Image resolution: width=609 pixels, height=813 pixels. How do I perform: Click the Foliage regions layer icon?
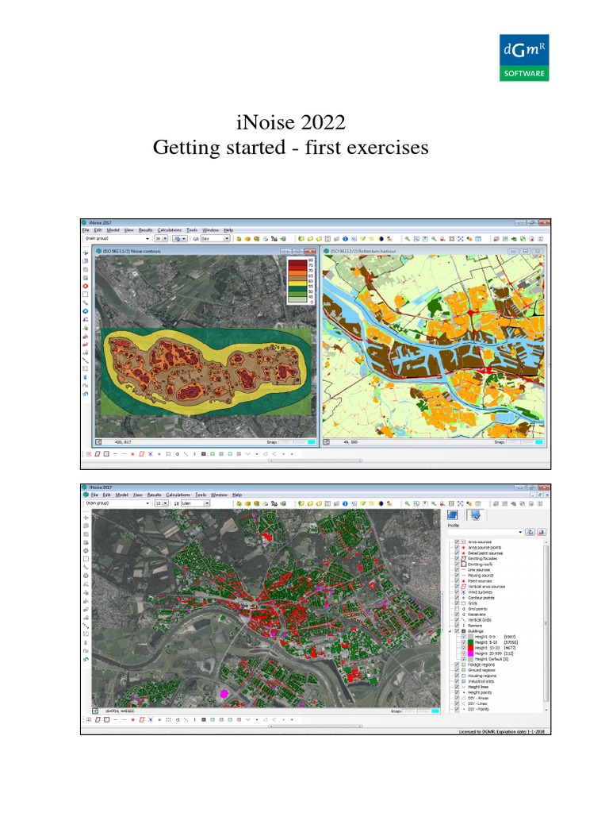pyautogui.click(x=462, y=664)
